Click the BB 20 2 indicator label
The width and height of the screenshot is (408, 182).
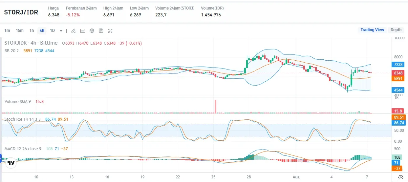point(11,51)
